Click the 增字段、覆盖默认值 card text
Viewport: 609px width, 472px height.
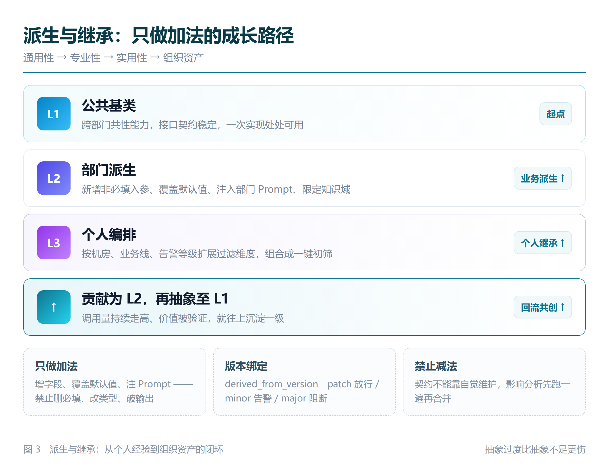(x=114, y=391)
